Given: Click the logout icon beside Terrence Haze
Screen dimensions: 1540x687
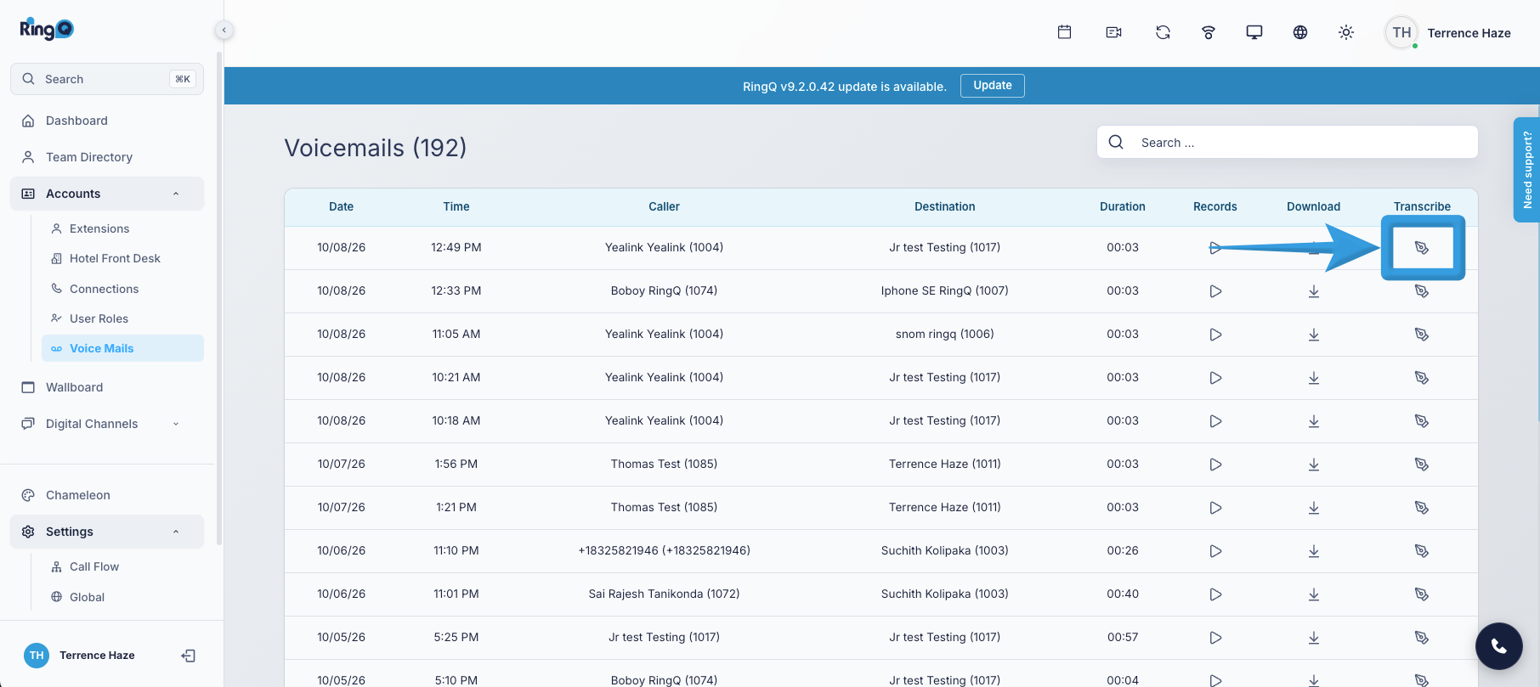Looking at the screenshot, I should (189, 656).
